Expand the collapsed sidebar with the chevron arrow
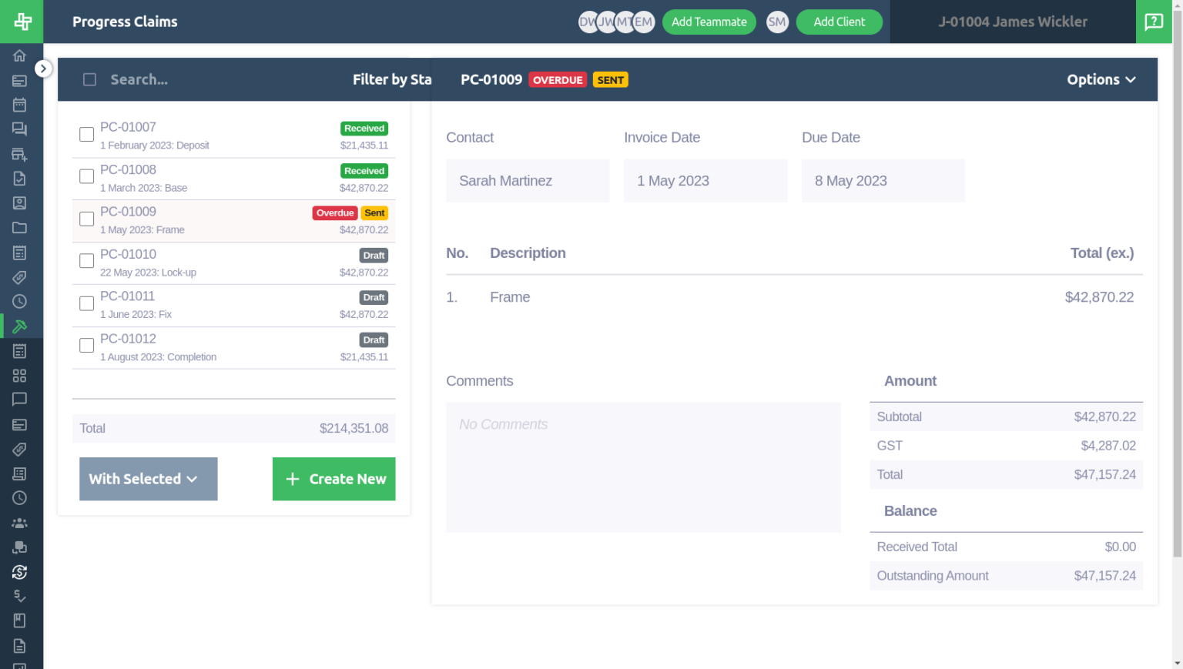The image size is (1183, 669). pos(44,69)
